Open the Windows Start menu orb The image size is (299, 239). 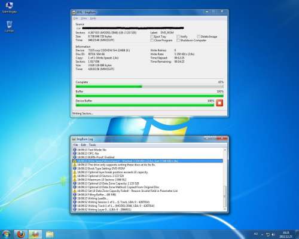[x=6, y=234]
